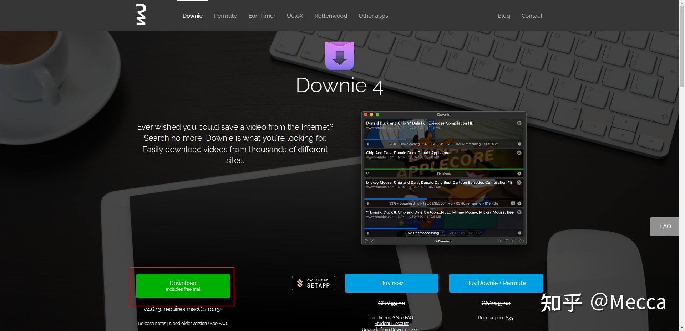Click the speech bubble icon on Mickey Mouse download
This screenshot has width=685, height=331.
513,203
